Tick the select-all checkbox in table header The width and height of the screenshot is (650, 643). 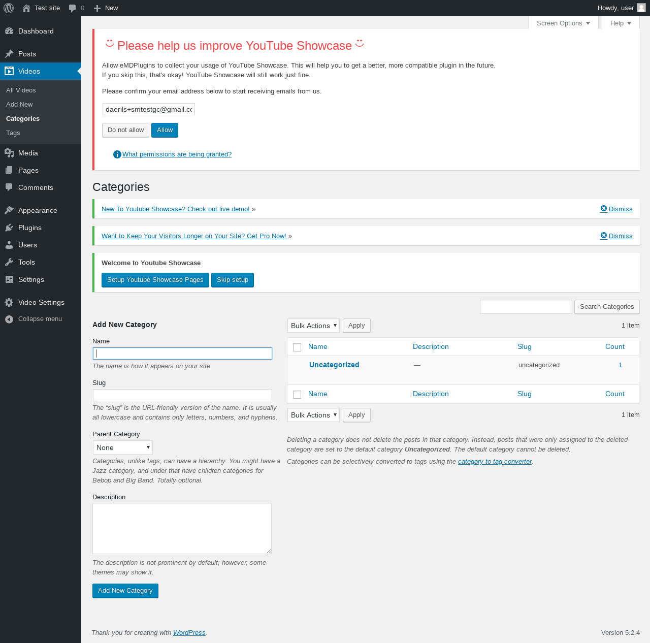click(297, 347)
